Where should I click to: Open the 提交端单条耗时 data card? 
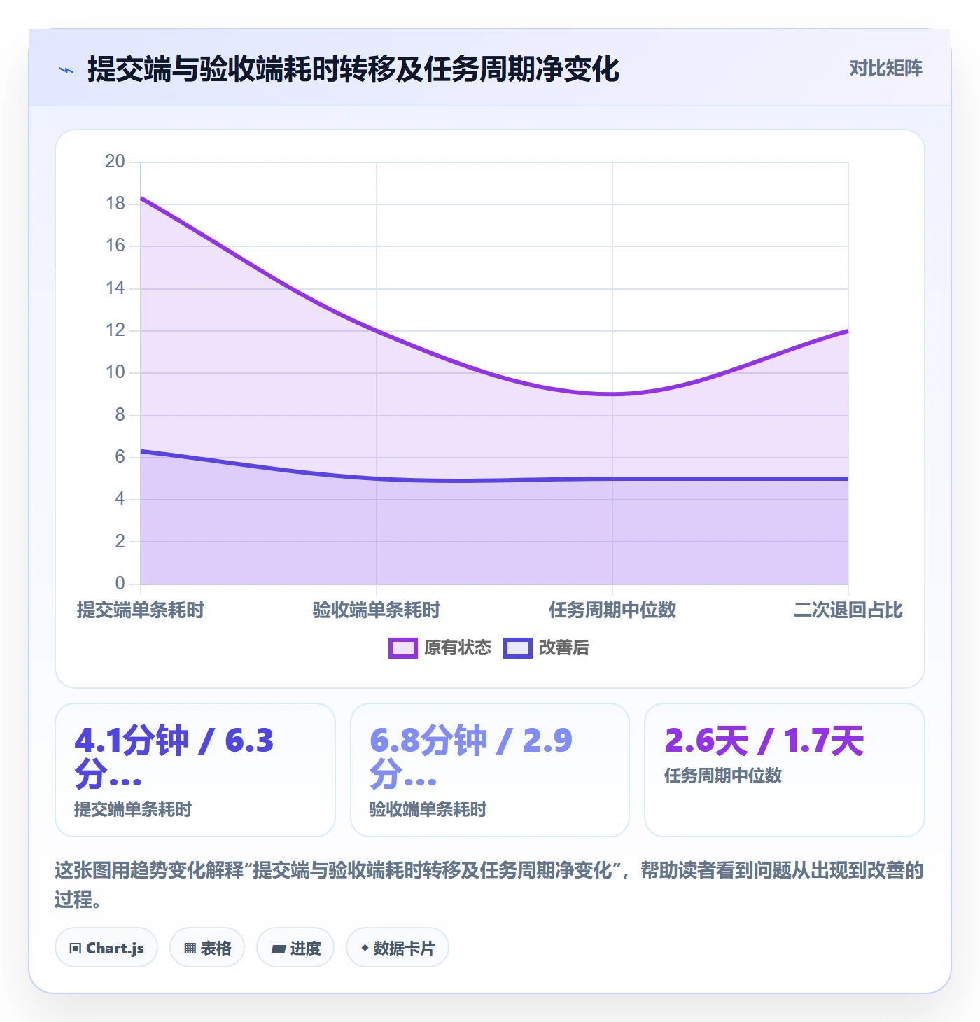(195, 770)
